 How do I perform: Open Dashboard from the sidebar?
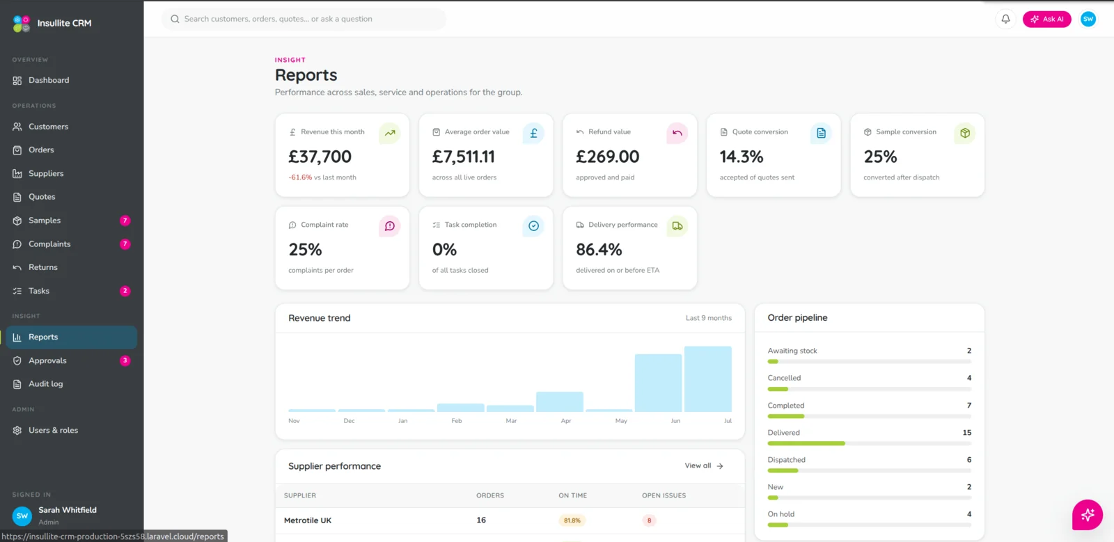pyautogui.click(x=72, y=81)
